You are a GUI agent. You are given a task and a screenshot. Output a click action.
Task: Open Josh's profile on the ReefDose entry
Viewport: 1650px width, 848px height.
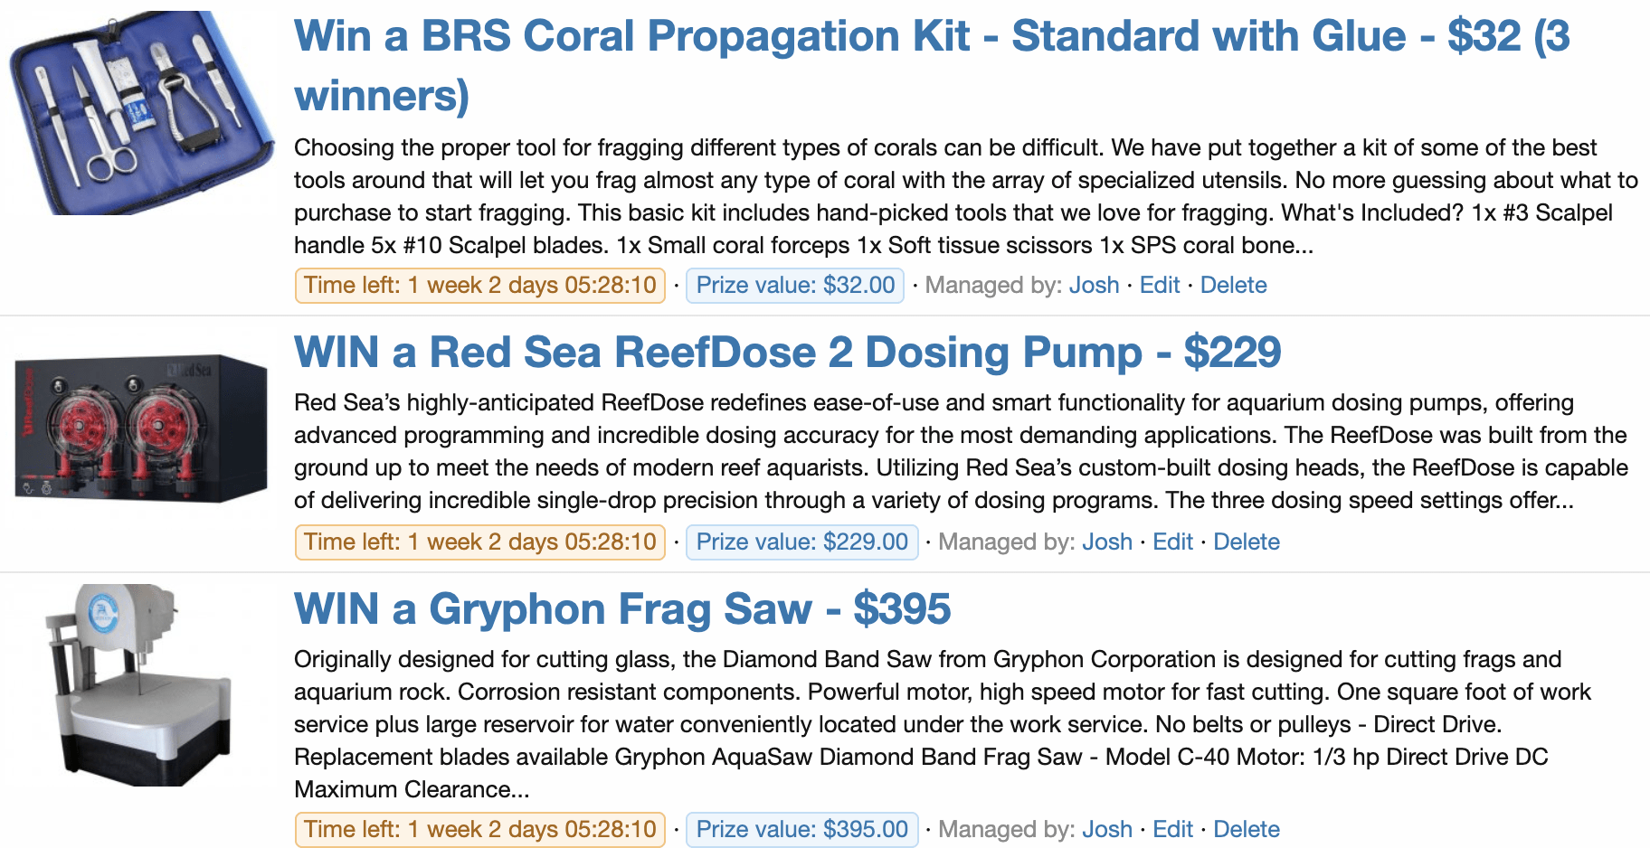click(x=1107, y=542)
